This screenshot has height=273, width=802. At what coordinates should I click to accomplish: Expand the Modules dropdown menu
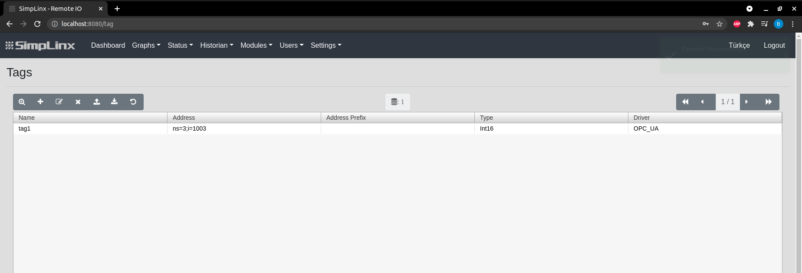coord(256,45)
